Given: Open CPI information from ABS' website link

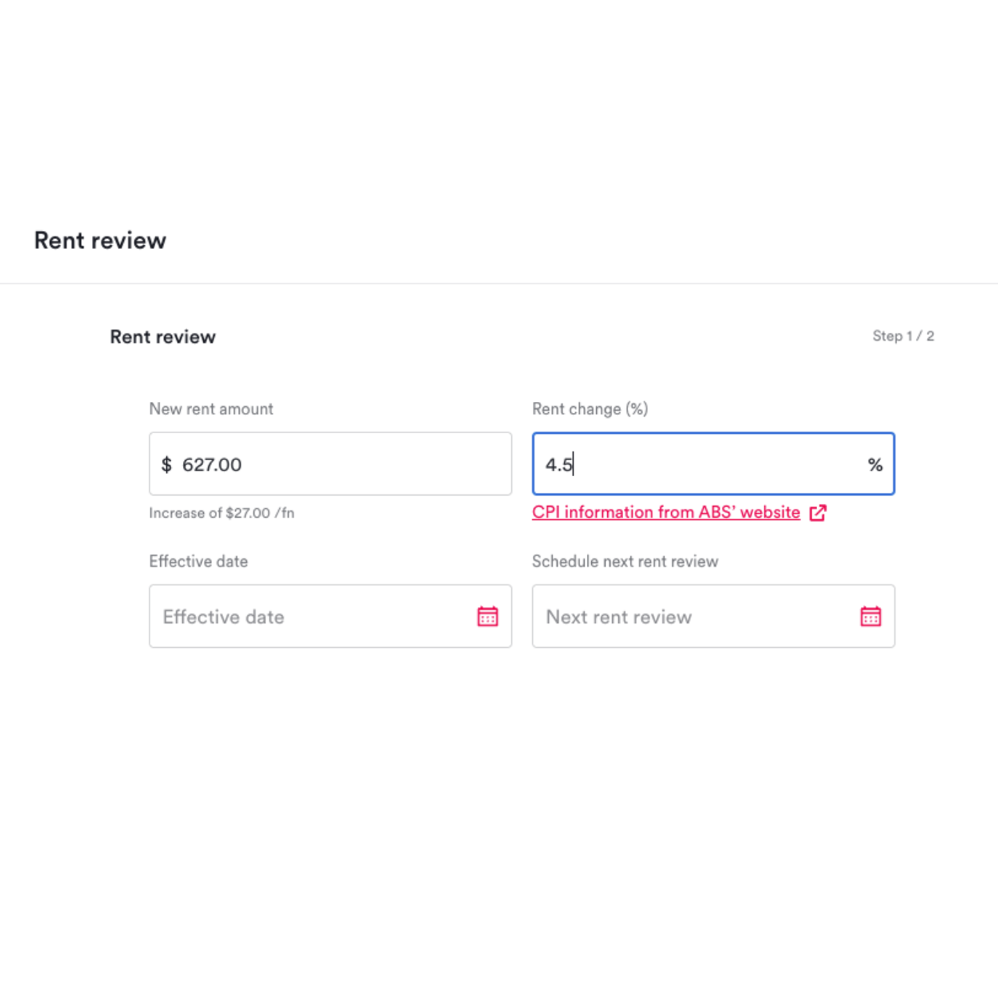Looking at the screenshot, I should coord(666,512).
